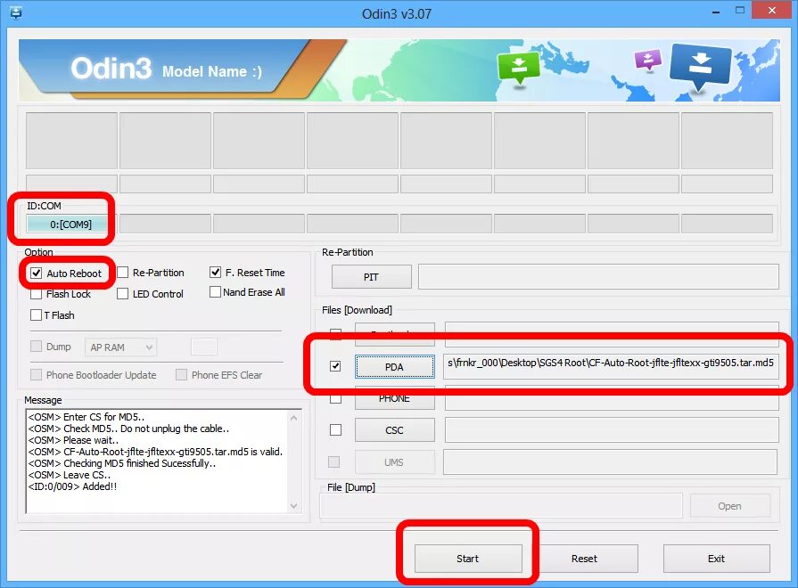The width and height of the screenshot is (798, 588).
Task: Open the AP RAM dropdown
Action: (120, 347)
